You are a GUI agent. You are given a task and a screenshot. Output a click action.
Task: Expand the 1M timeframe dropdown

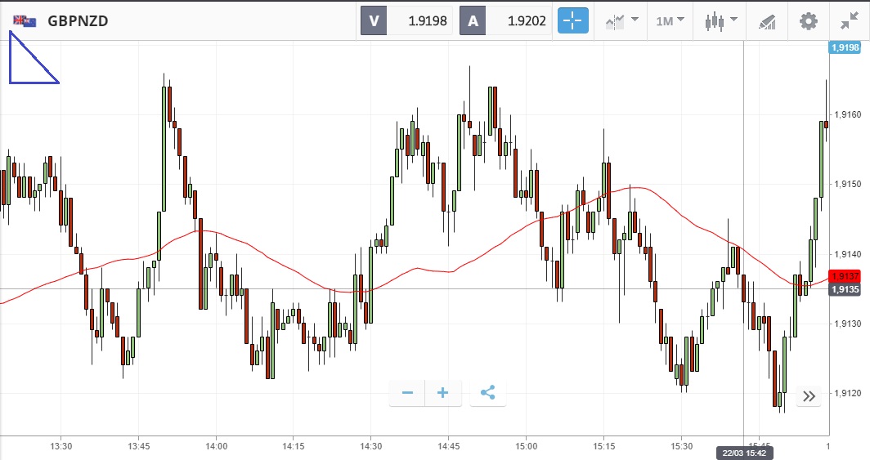pos(670,20)
